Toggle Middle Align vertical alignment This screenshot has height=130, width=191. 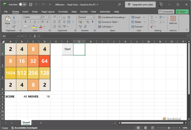(59, 17)
